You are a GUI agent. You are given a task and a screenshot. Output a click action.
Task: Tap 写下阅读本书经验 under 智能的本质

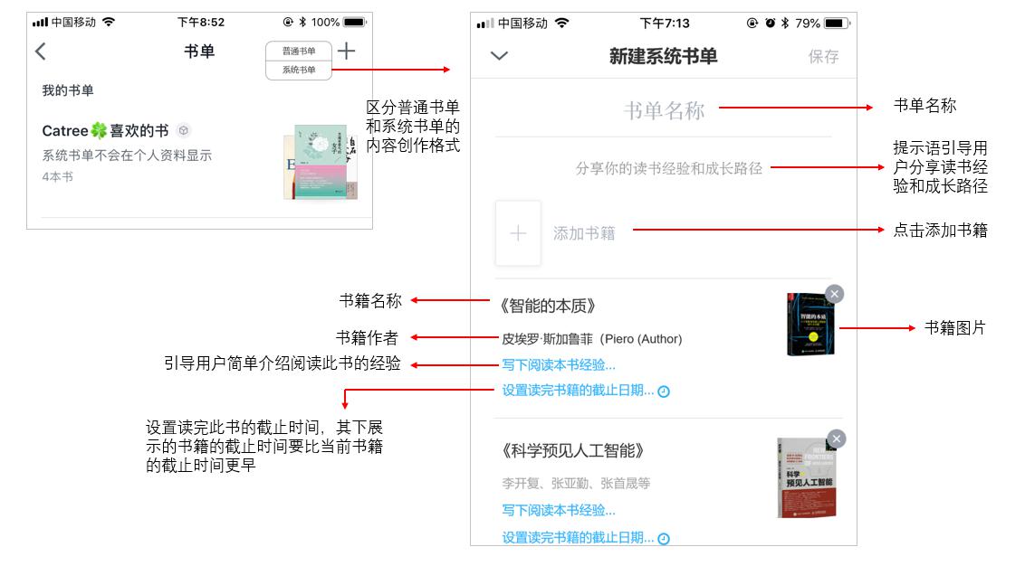[x=559, y=364]
